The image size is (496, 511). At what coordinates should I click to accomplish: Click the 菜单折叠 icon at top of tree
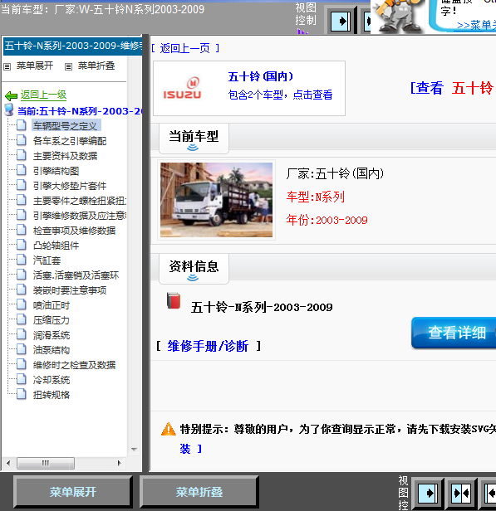[68, 67]
